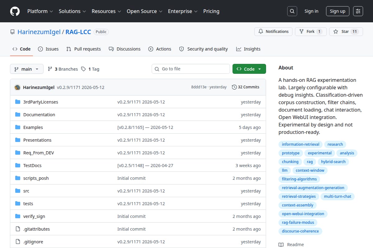Click the Sign in link
The image size is (373, 248).
(311, 11)
